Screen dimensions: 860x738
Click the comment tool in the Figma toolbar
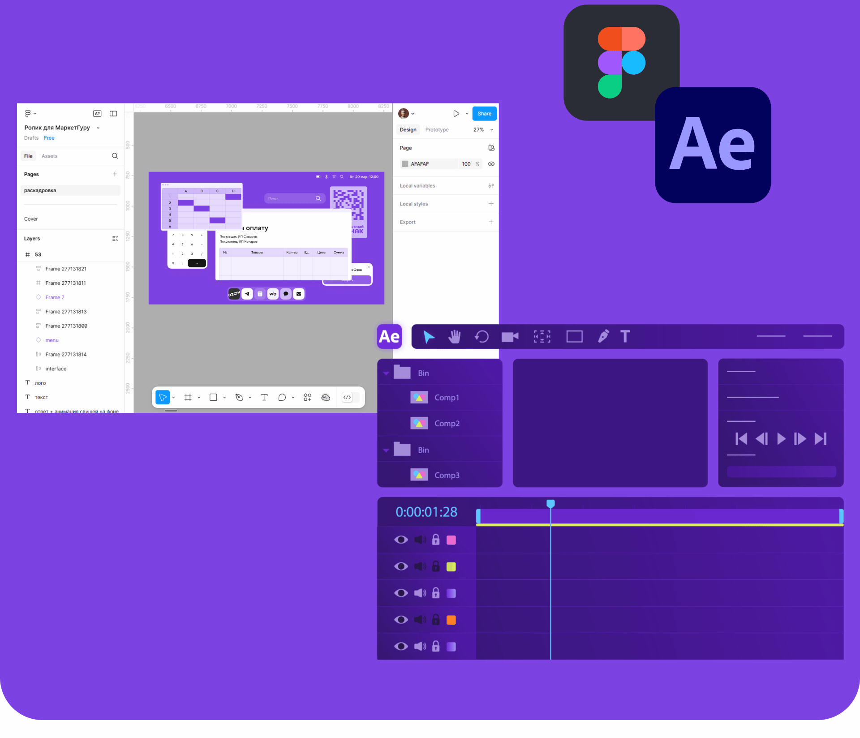(282, 397)
